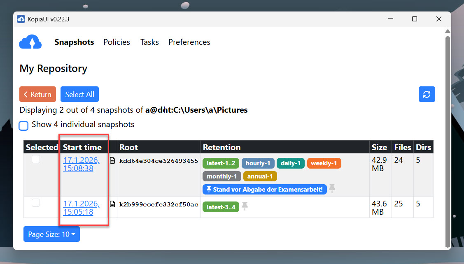Select the 15:08:38 snapshot row checkbox

coord(36,159)
